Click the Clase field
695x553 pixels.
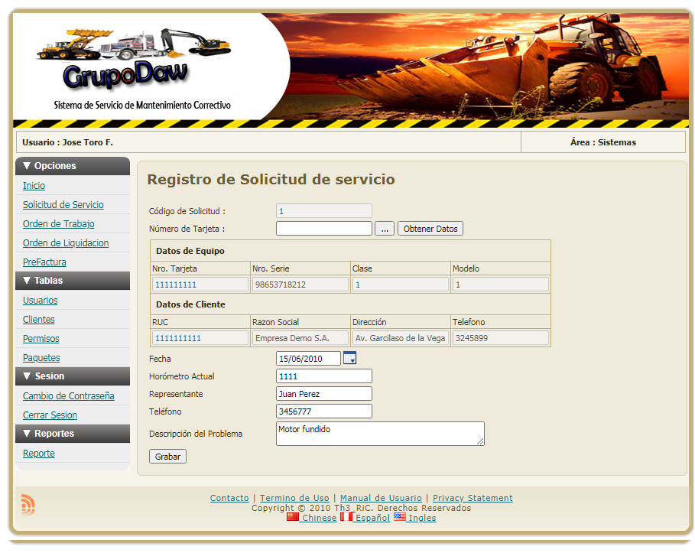(401, 285)
